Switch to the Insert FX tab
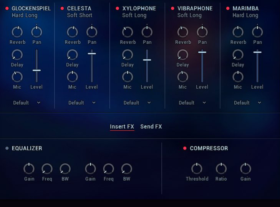The image size is (280, 207). [122, 127]
